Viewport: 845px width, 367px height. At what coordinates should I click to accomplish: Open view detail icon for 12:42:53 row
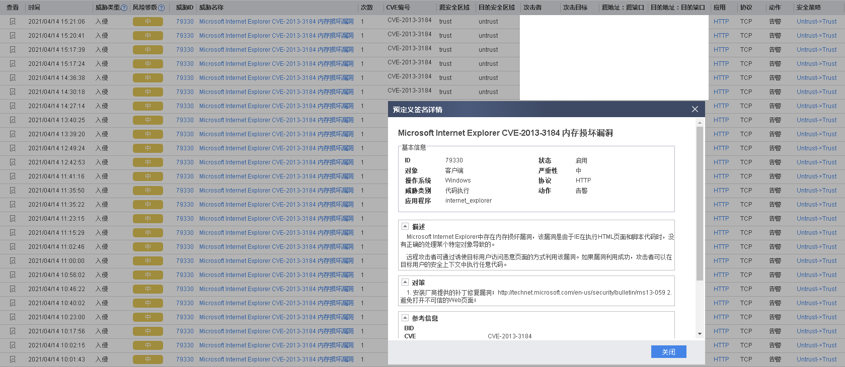(13, 162)
